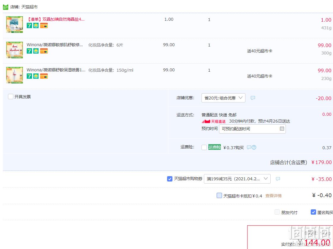This screenshot has width=333, height=249.
Task: Open the Winona 薇诺娜舒敏保湿喷雾 product title
Action: click(x=56, y=70)
